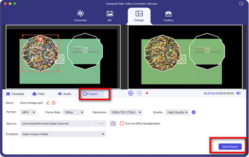Switch to the Audio tab
Screen dimensions: 249x157
coord(64,94)
